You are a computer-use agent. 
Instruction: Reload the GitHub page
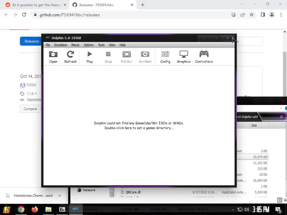click(x=24, y=15)
